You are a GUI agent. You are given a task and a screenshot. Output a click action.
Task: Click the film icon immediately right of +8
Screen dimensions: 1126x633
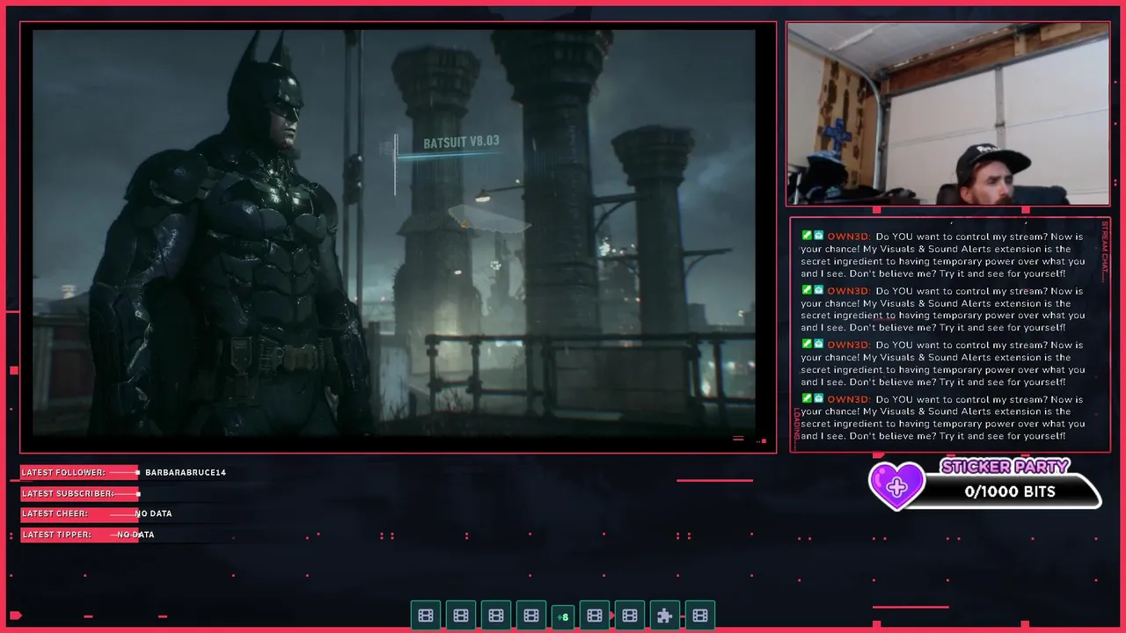coord(595,615)
